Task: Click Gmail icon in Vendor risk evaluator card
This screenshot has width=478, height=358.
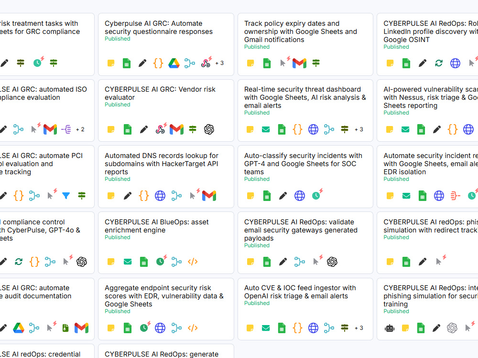Action: point(176,129)
